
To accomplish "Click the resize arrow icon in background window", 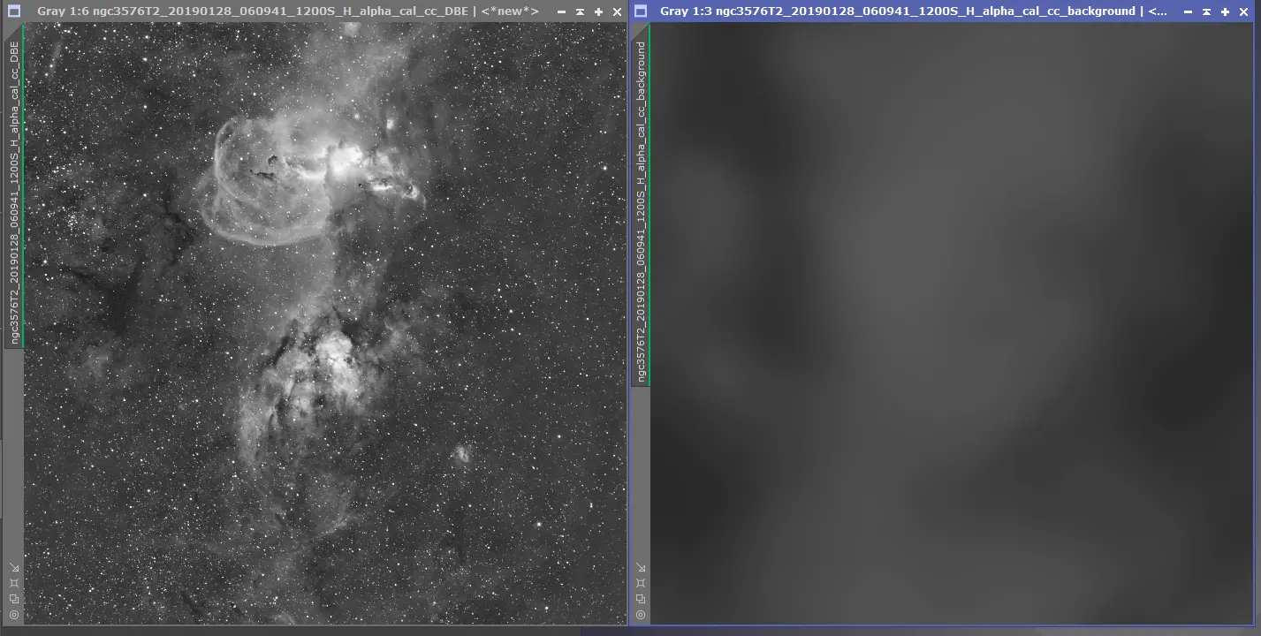I will (641, 567).
